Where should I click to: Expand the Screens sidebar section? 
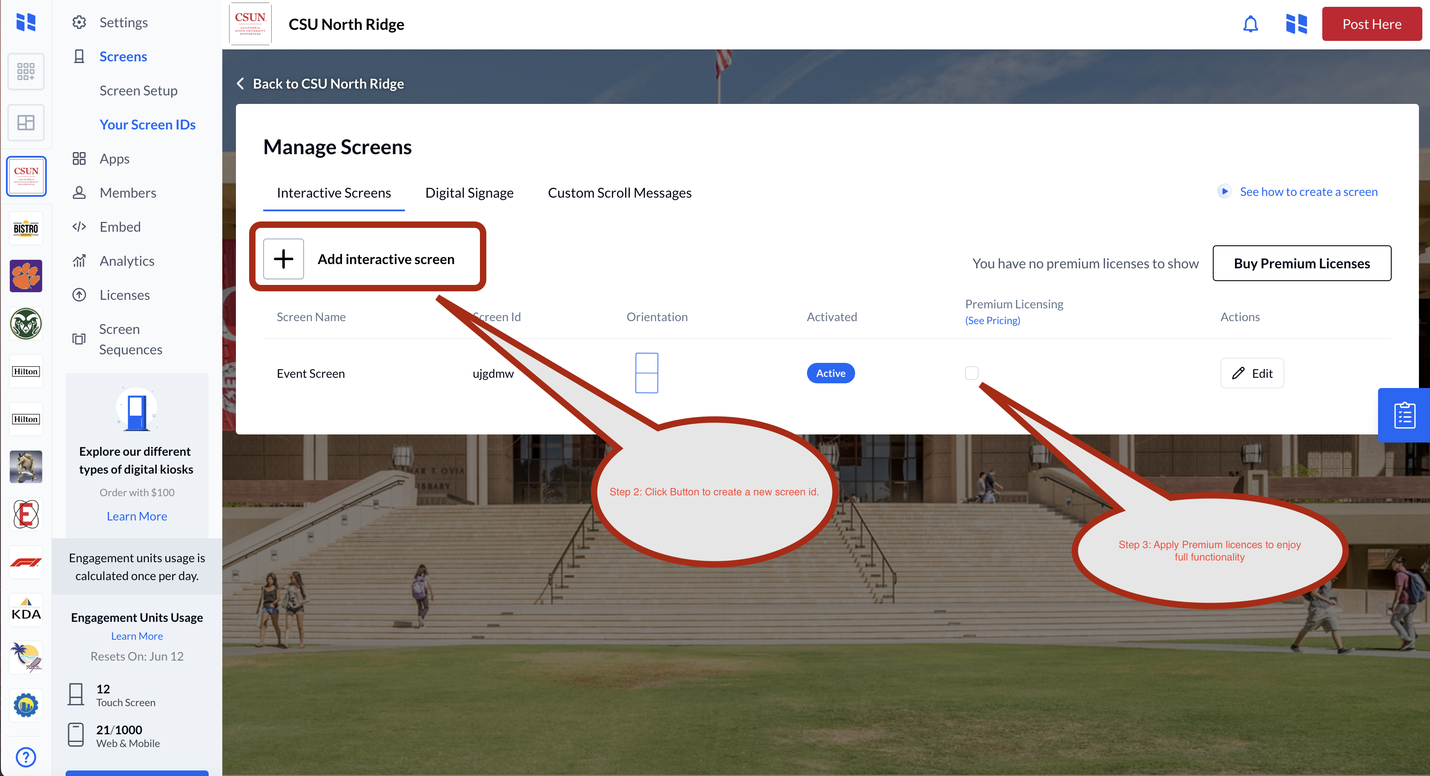tap(123, 57)
